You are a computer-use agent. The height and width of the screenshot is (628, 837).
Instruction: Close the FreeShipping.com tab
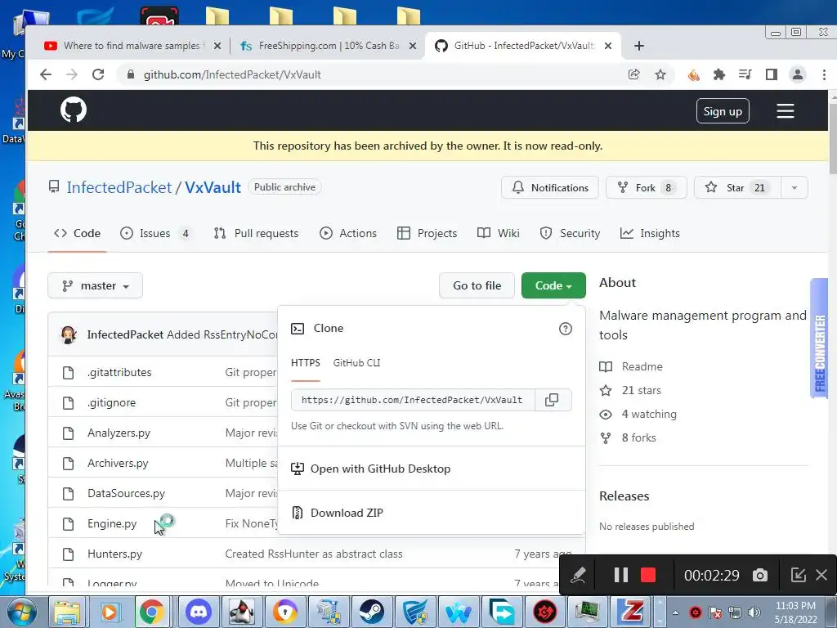click(413, 46)
